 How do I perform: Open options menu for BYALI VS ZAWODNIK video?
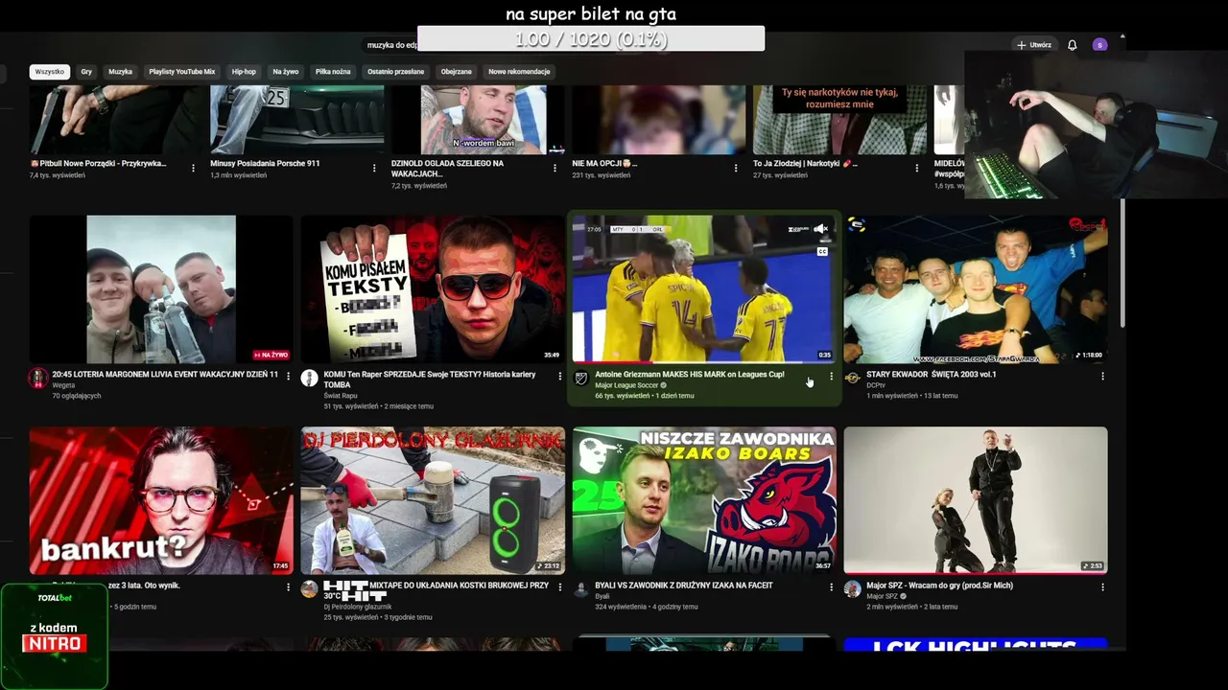(831, 587)
